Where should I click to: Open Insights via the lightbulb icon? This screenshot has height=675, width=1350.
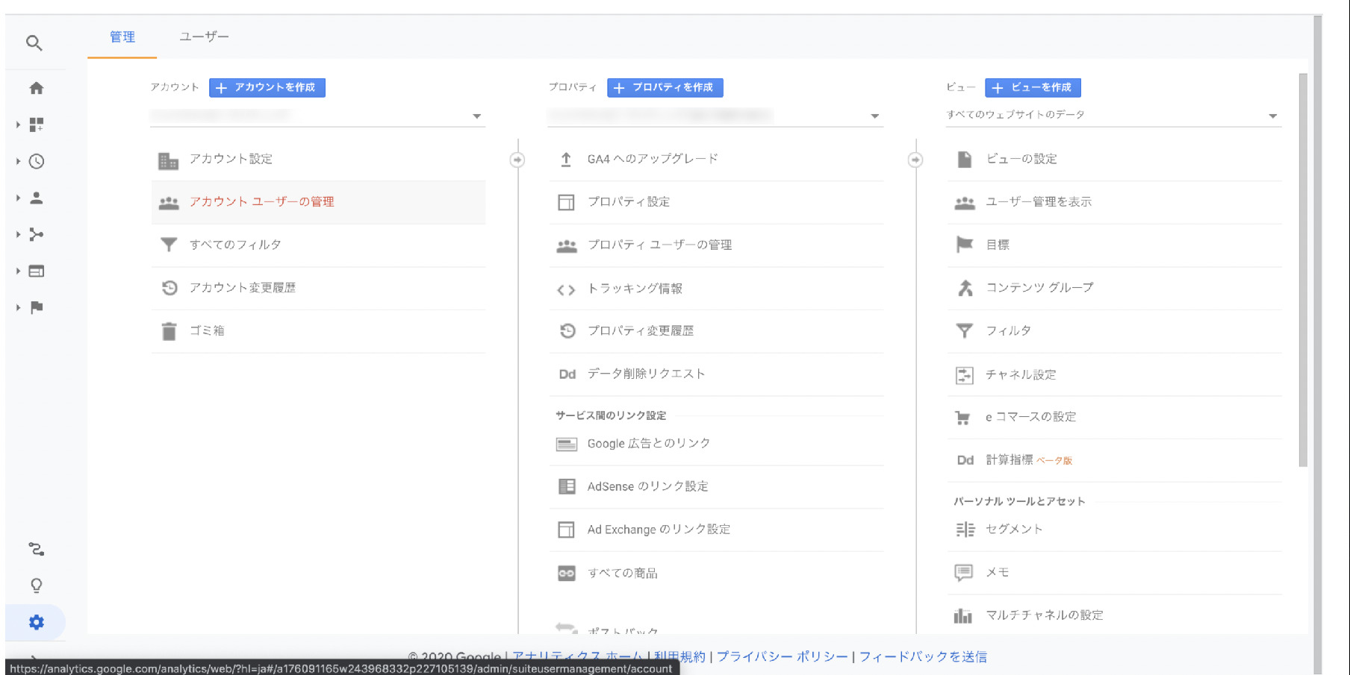pos(35,585)
